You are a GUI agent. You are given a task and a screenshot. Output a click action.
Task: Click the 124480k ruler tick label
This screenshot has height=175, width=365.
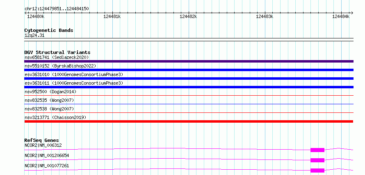[x=36, y=16]
